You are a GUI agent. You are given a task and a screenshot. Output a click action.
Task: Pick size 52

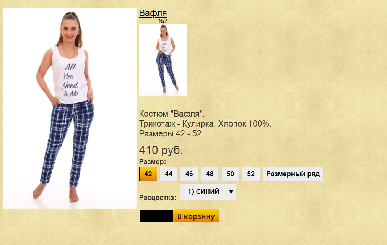[251, 174]
